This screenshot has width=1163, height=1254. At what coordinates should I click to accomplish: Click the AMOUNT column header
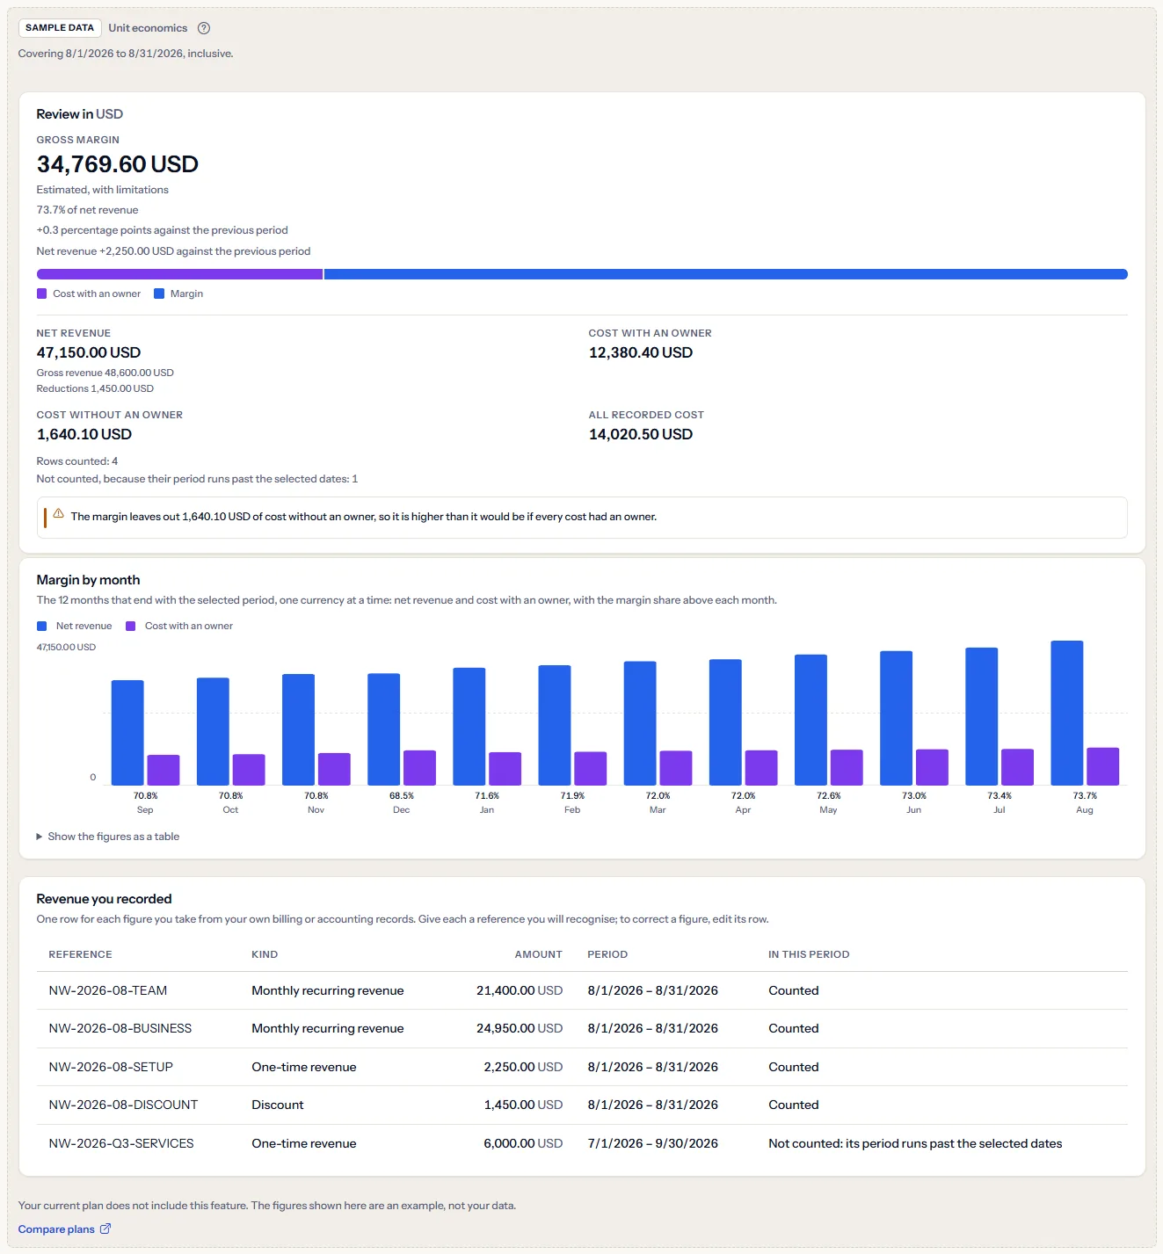(538, 954)
